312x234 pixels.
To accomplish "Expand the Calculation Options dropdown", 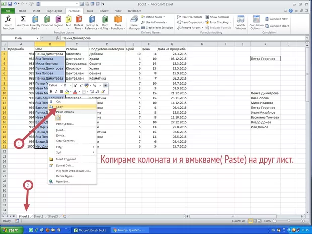I will (x=256, y=22).
